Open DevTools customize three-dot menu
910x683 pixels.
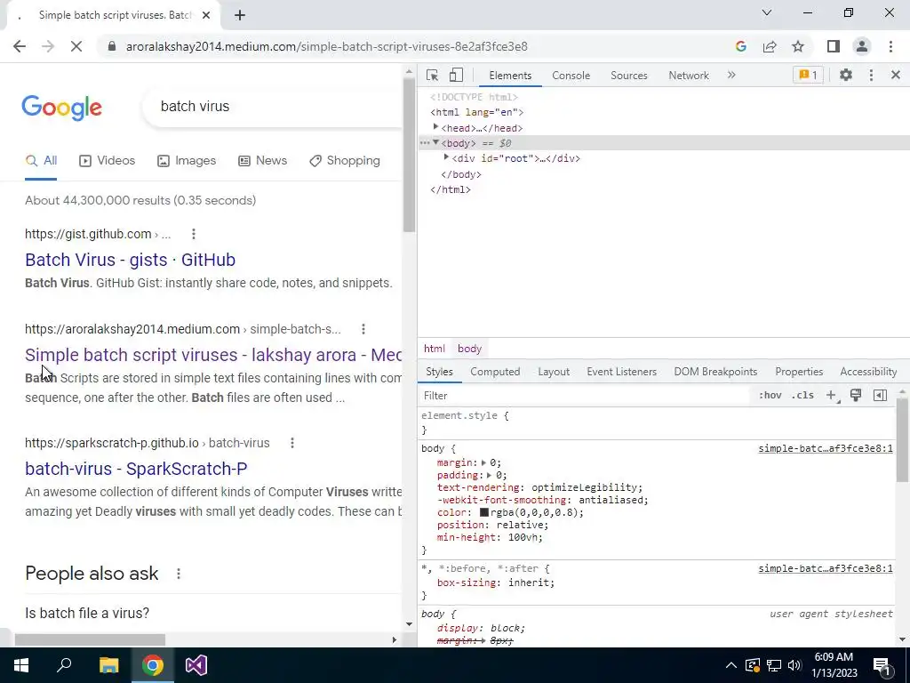[x=871, y=75]
